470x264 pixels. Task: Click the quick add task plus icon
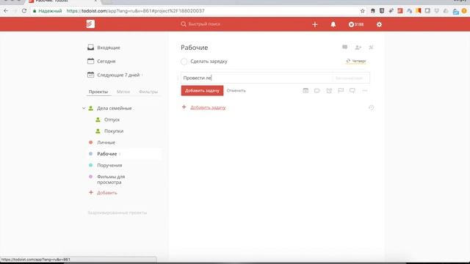[315, 24]
